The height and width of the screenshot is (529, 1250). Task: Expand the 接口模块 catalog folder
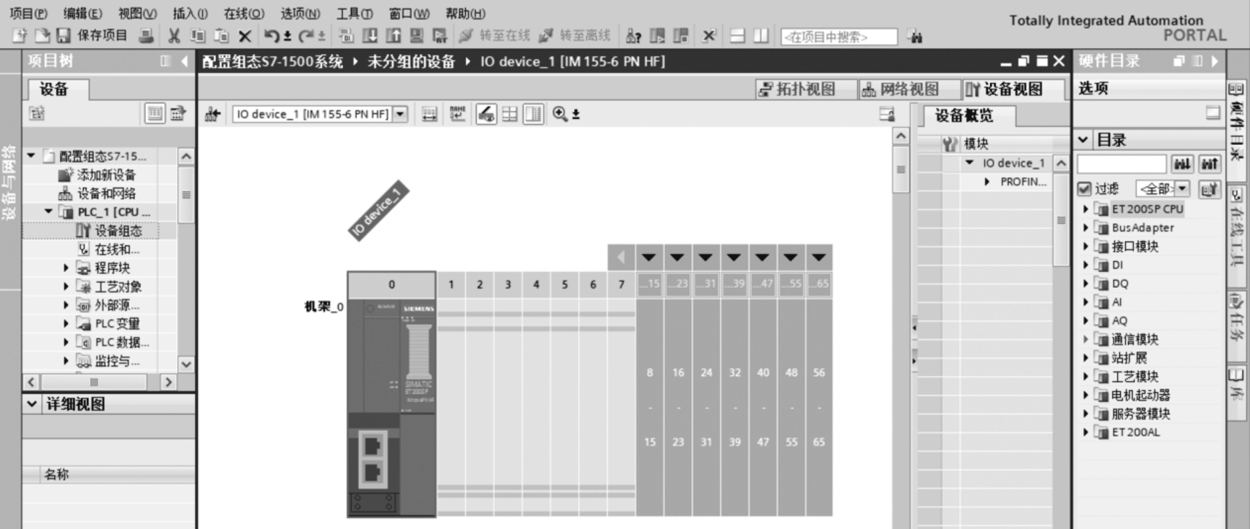[x=1085, y=246]
